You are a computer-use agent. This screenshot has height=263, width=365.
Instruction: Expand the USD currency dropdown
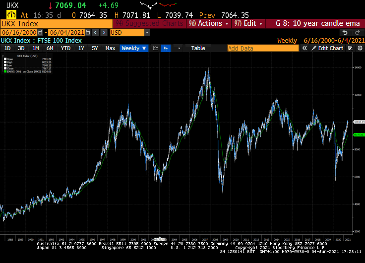[147, 32]
